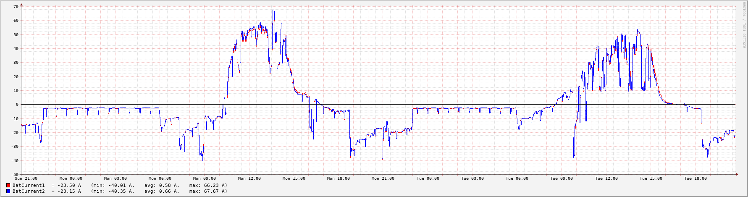Click the RRDTOOL / TOBI OETIKER watermark
Viewport: 748px width, 197px height.
click(x=744, y=25)
